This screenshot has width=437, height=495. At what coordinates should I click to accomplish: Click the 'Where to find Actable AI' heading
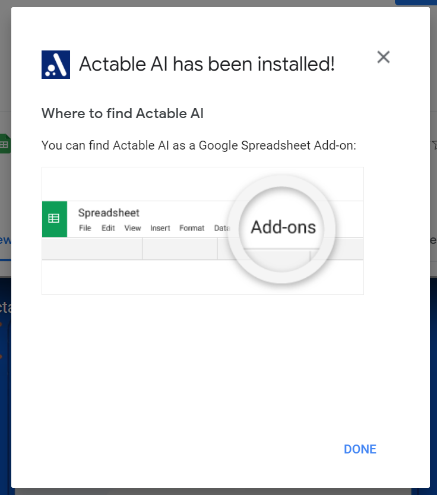click(x=122, y=113)
